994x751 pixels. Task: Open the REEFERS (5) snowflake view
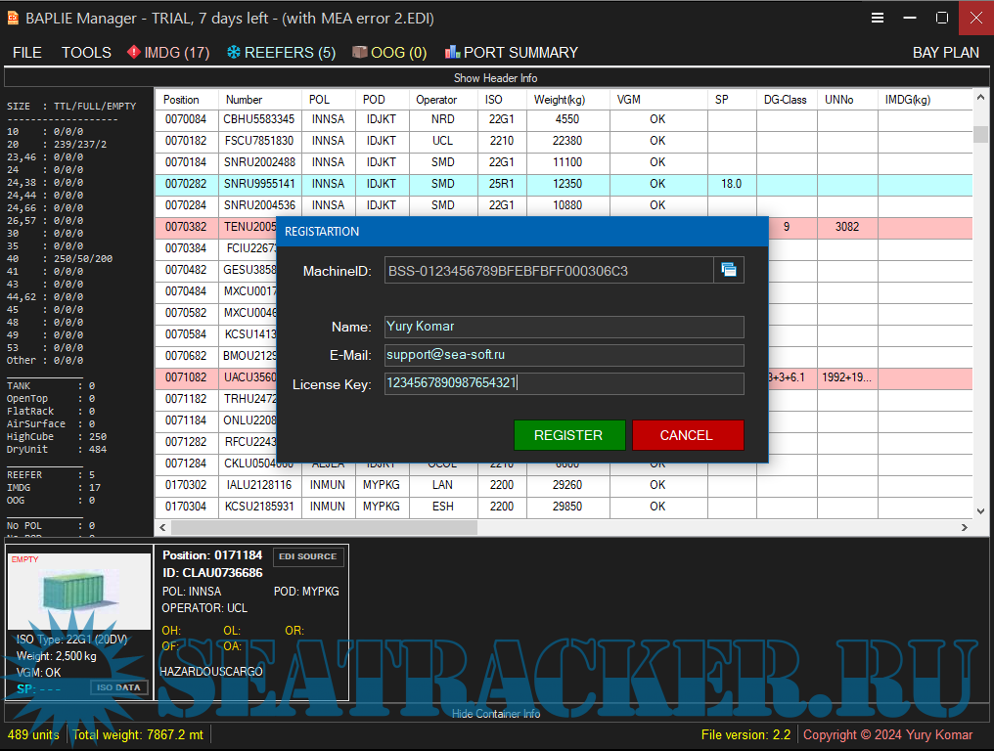(281, 53)
